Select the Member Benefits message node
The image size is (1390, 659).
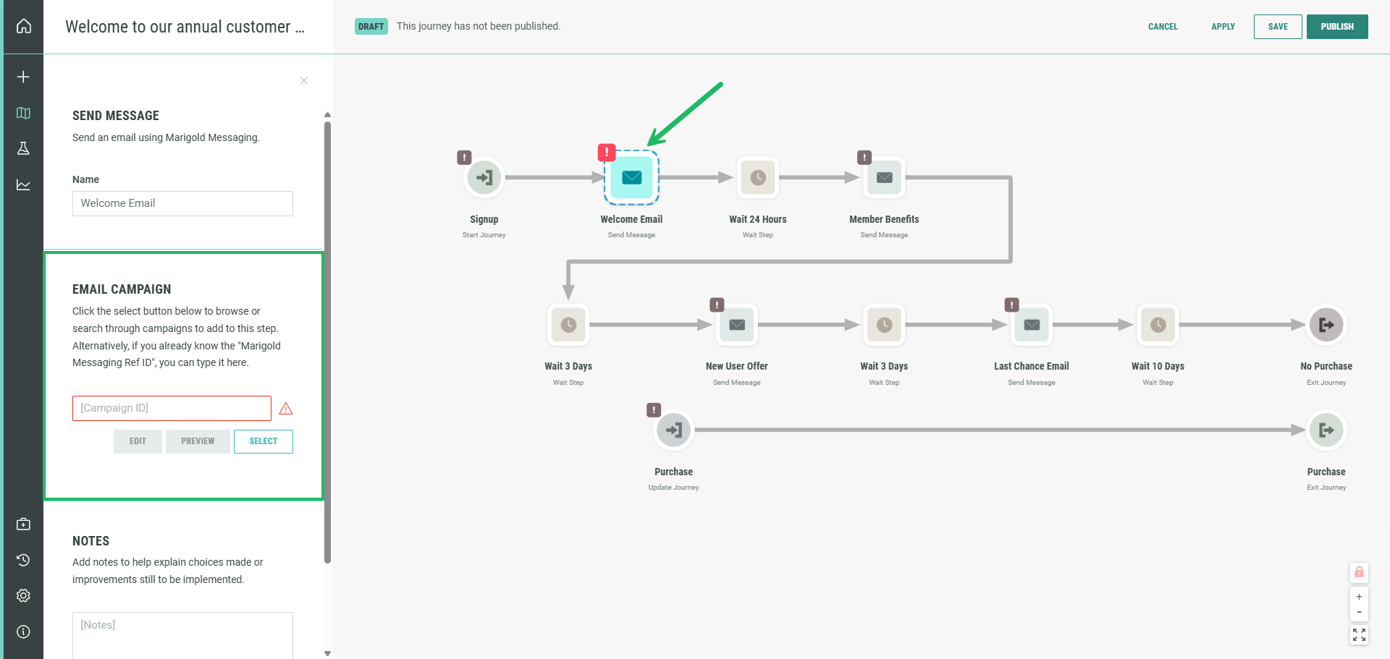pyautogui.click(x=884, y=178)
